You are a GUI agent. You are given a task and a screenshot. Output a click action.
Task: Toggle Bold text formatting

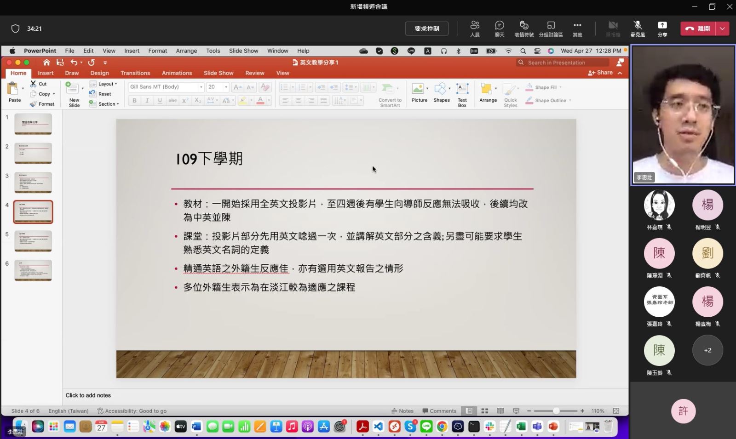(x=134, y=100)
